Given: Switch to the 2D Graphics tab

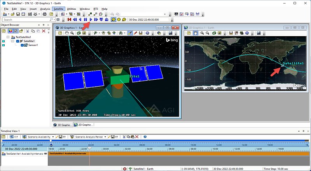Looking at the screenshot, I should pos(84,125).
